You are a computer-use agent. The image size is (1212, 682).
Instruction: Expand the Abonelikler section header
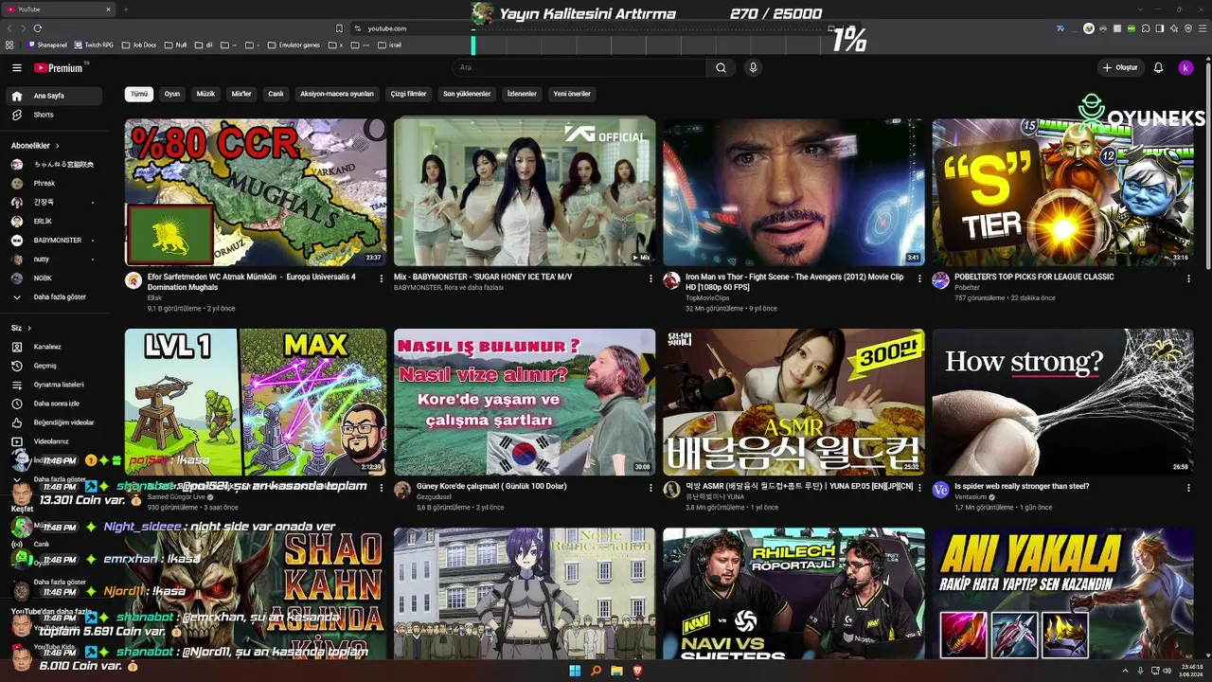pos(35,146)
